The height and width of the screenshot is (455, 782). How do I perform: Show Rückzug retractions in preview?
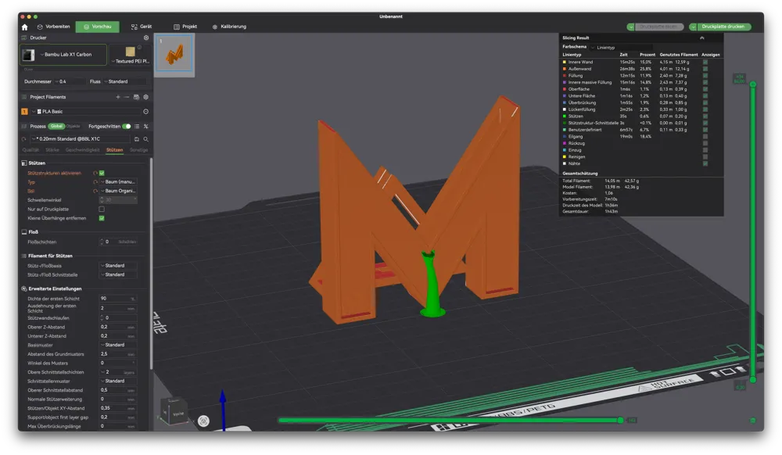(x=705, y=143)
